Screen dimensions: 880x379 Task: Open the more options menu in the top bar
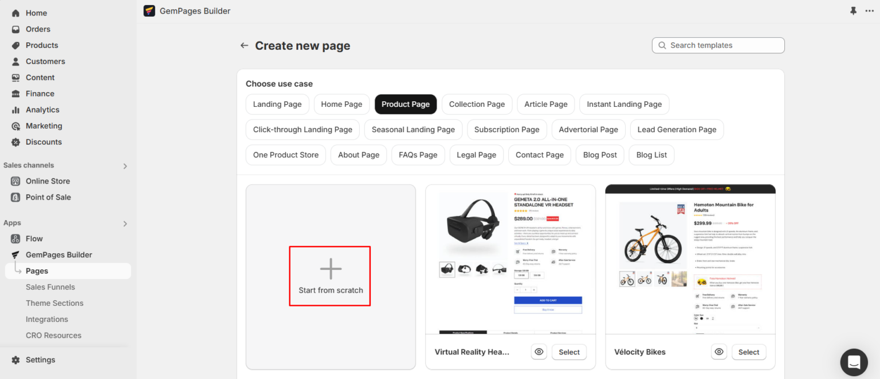click(x=869, y=10)
